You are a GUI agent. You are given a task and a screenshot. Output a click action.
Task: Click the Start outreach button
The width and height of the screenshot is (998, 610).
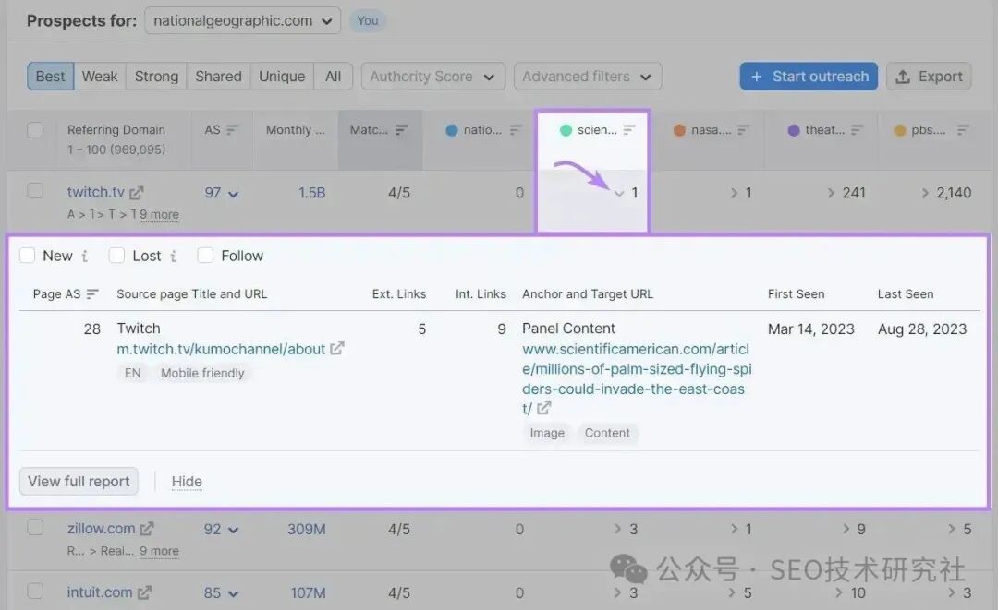(x=809, y=77)
